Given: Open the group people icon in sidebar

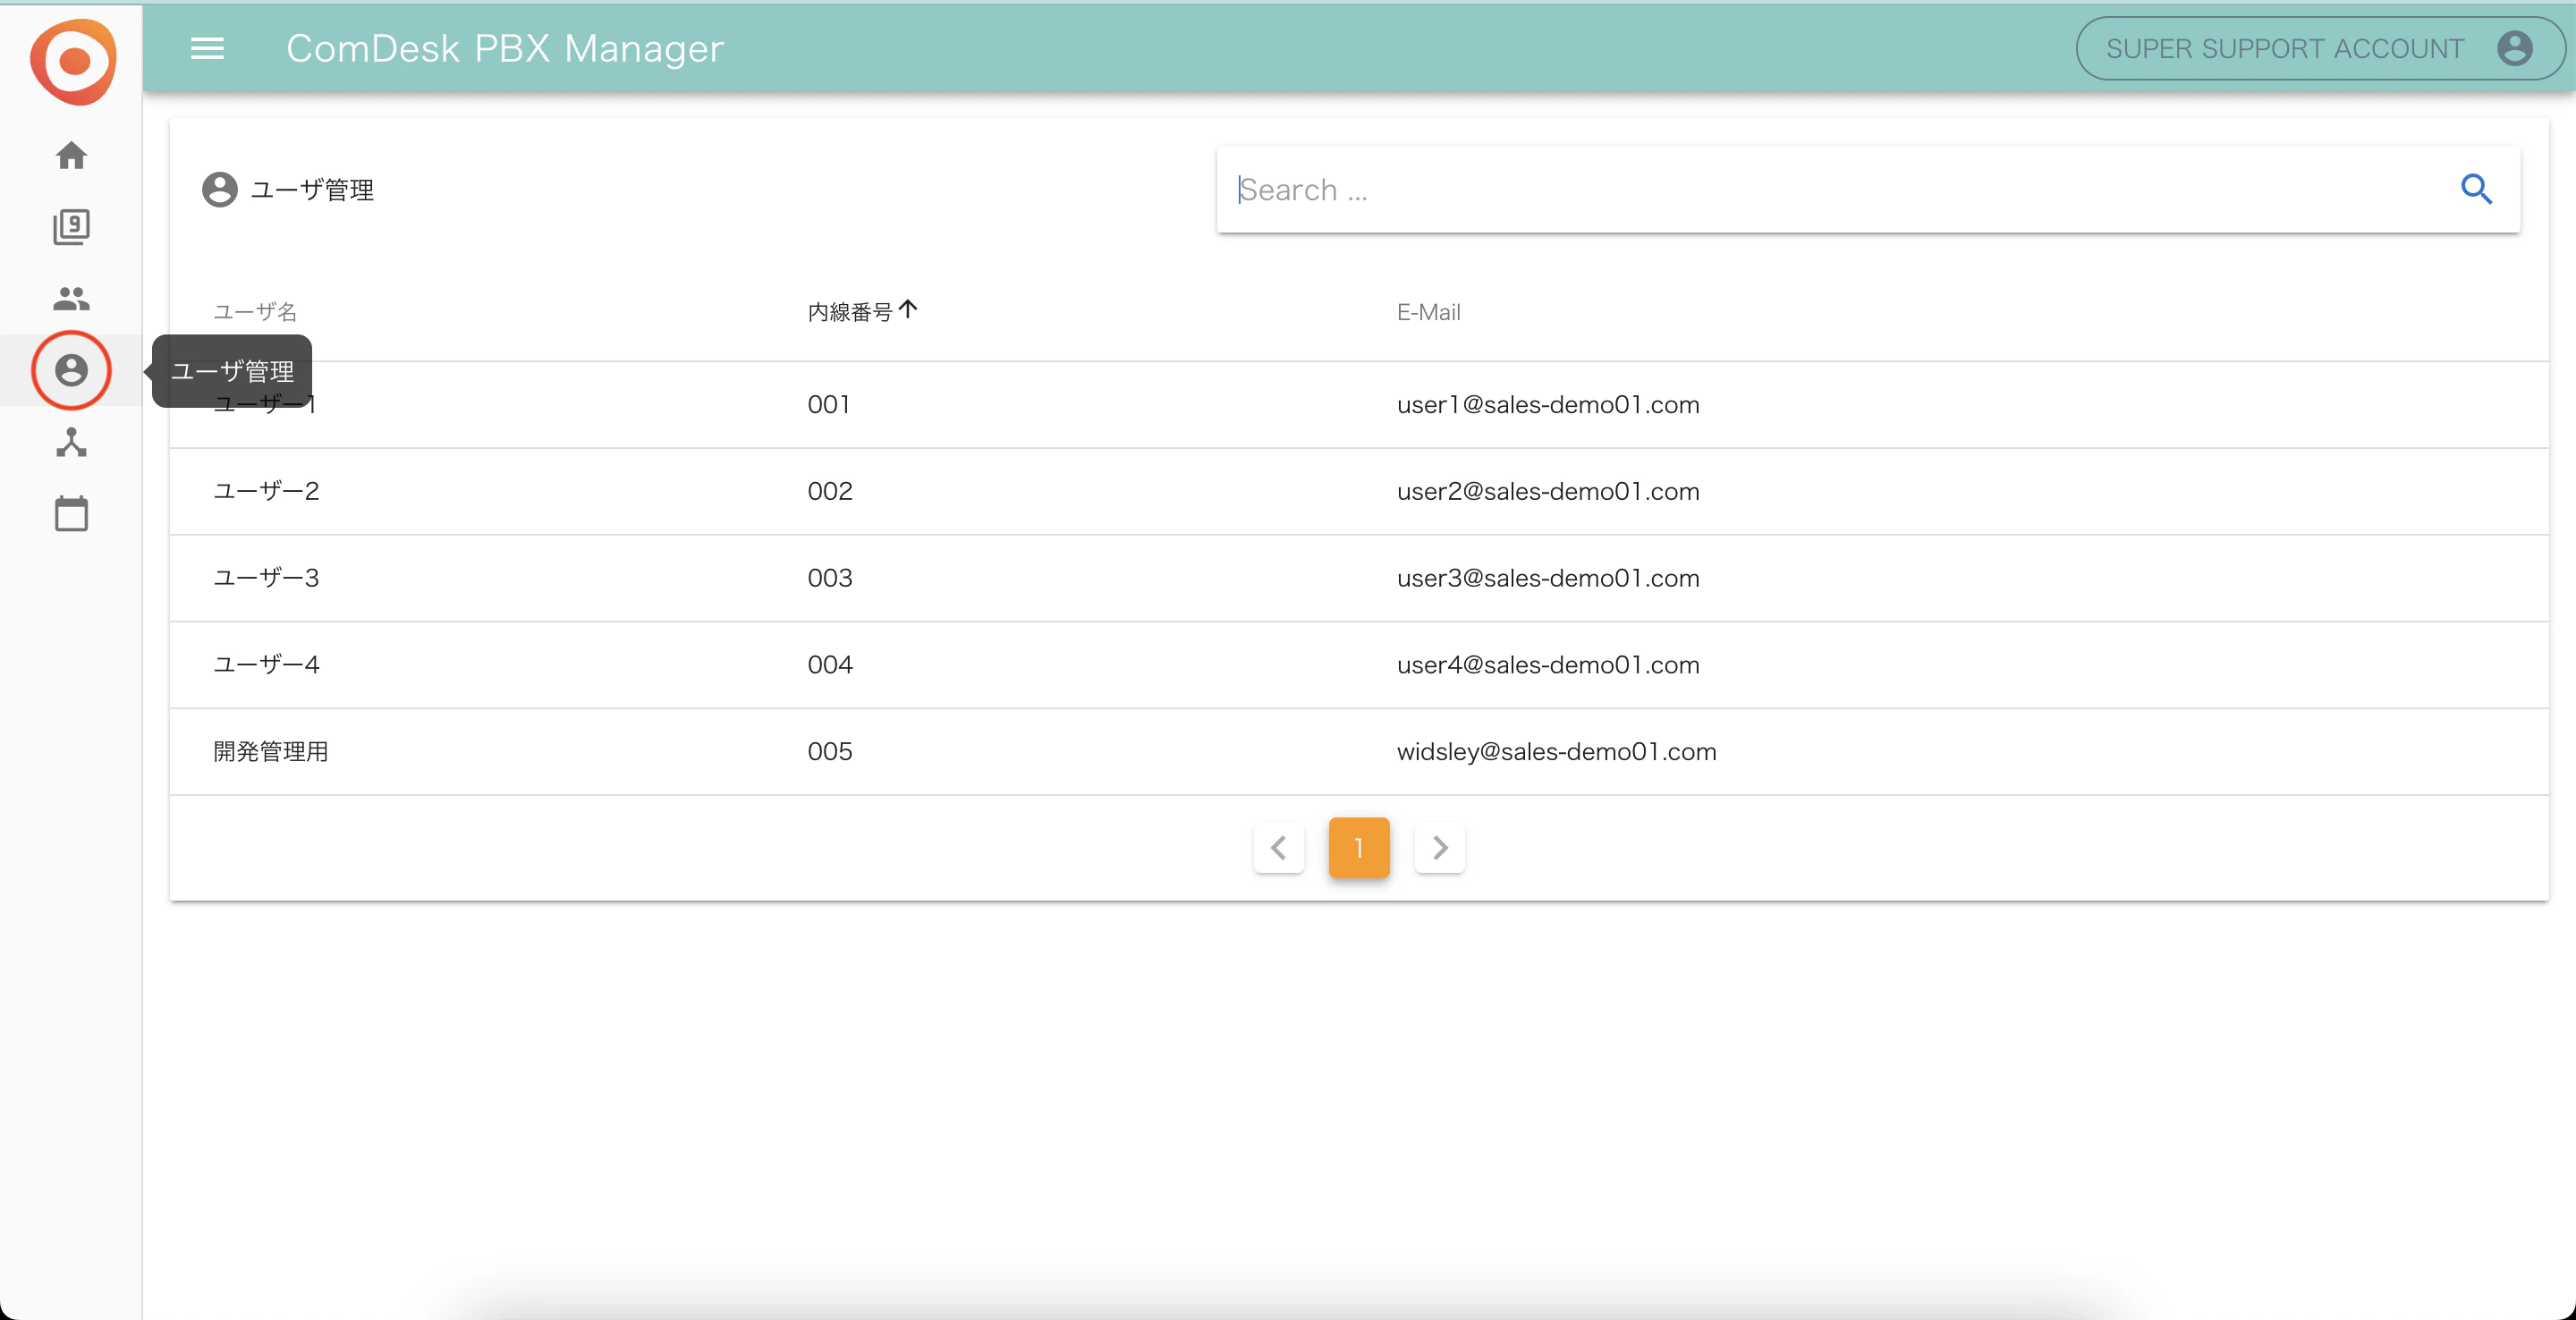Looking at the screenshot, I should [71, 298].
